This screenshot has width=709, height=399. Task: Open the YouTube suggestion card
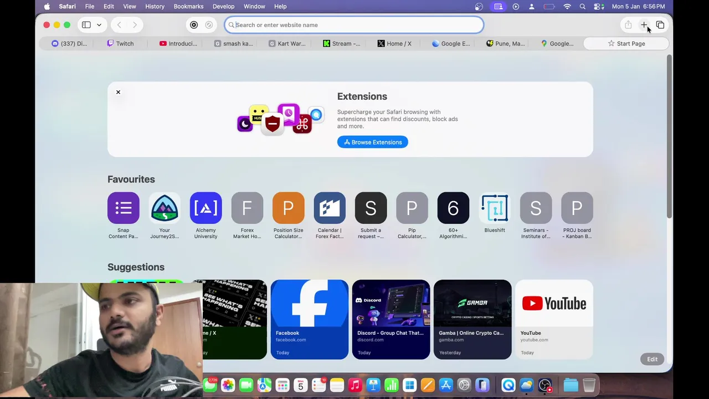(554, 320)
